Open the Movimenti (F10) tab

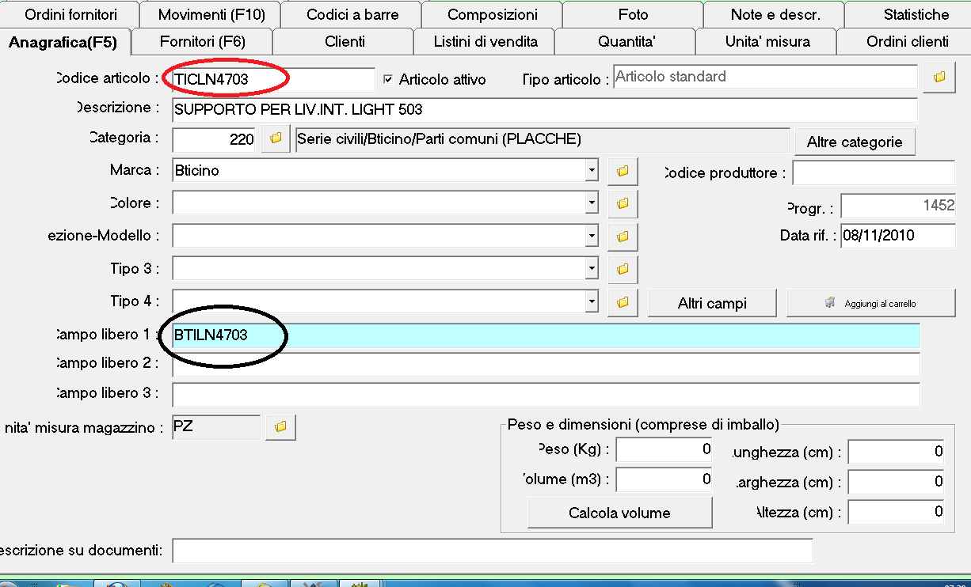tap(211, 14)
